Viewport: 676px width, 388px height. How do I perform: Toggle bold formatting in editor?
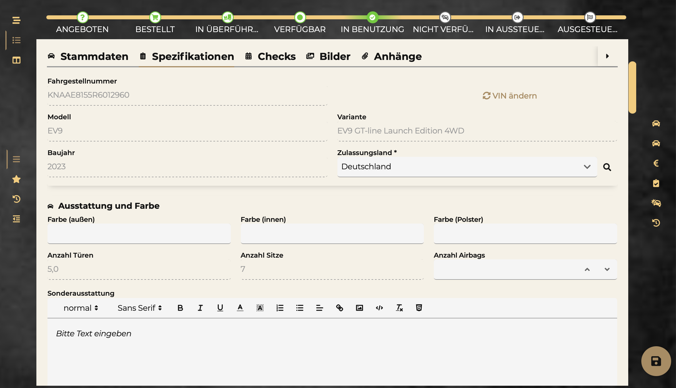180,308
